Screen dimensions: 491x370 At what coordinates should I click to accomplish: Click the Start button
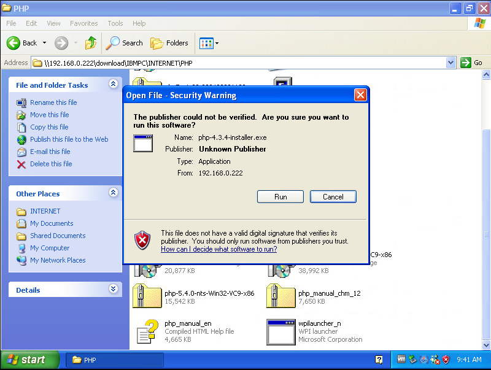pos(29,360)
